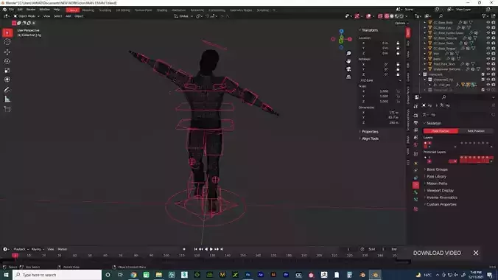The height and width of the screenshot is (280, 498).
Task: Play the animation forward
Action: click(x=211, y=249)
